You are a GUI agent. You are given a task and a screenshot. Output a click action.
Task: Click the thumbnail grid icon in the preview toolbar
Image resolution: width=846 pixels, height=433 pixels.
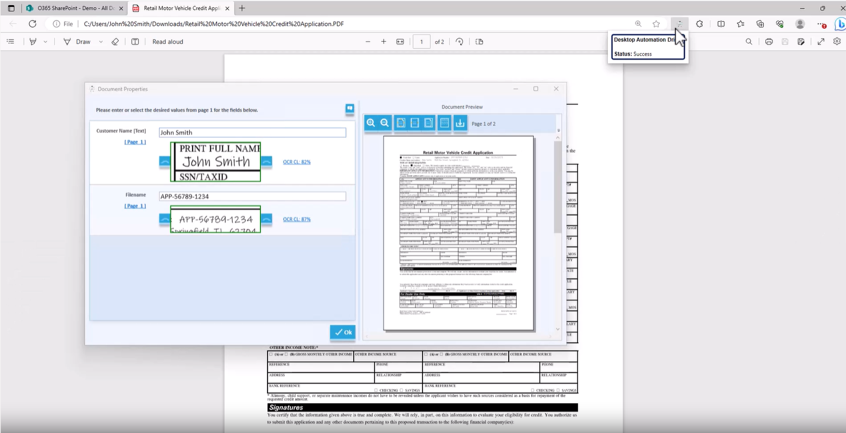coord(444,122)
